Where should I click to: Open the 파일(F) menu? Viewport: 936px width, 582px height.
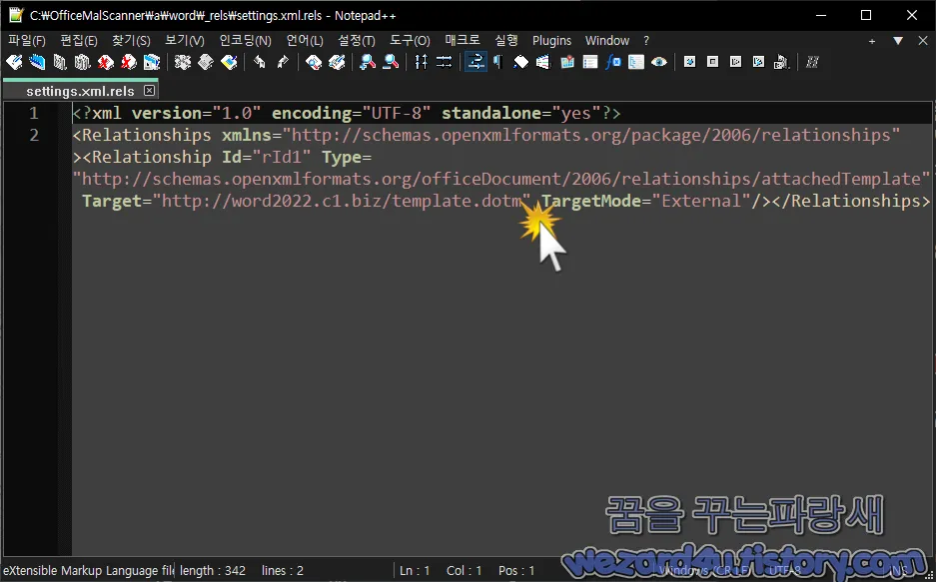[27, 41]
